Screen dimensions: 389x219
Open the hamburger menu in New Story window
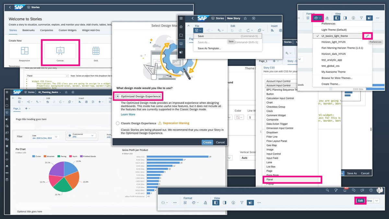click(181, 18)
